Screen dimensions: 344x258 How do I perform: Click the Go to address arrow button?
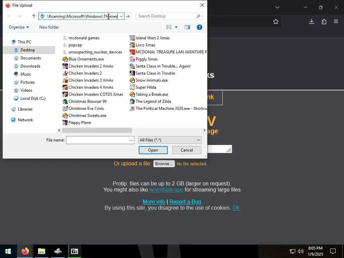pyautogui.click(x=128, y=16)
